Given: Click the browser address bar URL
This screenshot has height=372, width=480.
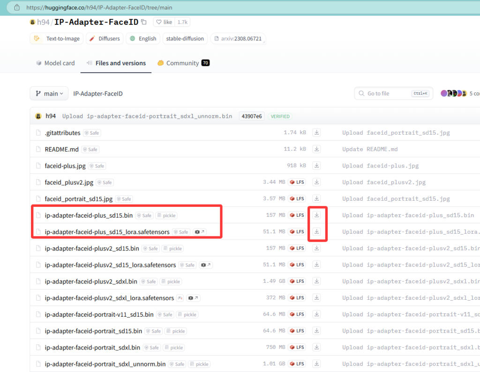Looking at the screenshot, I should coord(99,8).
